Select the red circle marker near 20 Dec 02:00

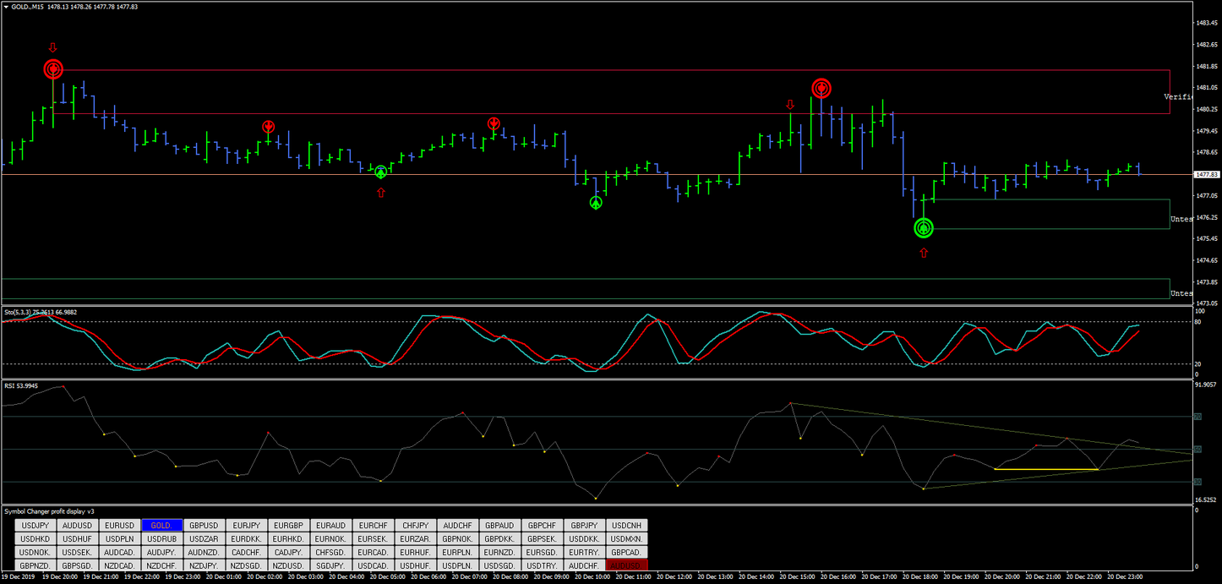pos(269,126)
